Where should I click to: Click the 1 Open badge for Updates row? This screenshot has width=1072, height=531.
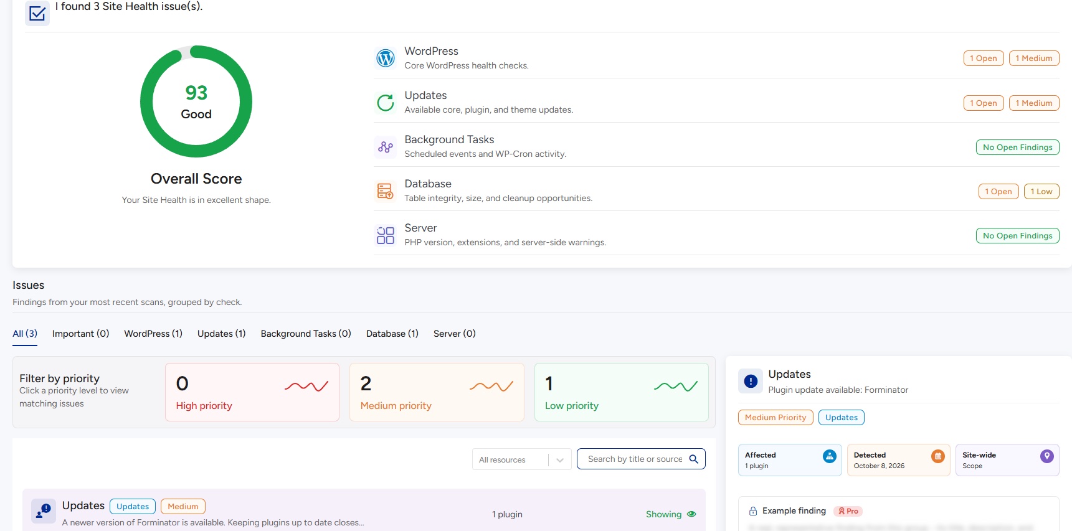984,103
